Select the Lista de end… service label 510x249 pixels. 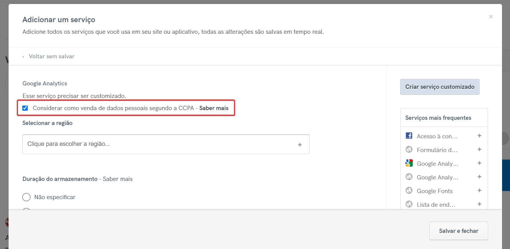pyautogui.click(x=436, y=205)
